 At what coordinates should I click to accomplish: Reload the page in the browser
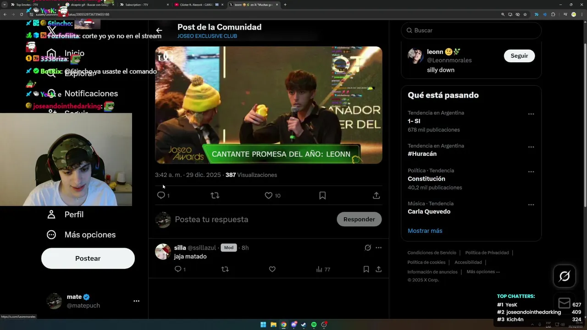(x=21, y=14)
